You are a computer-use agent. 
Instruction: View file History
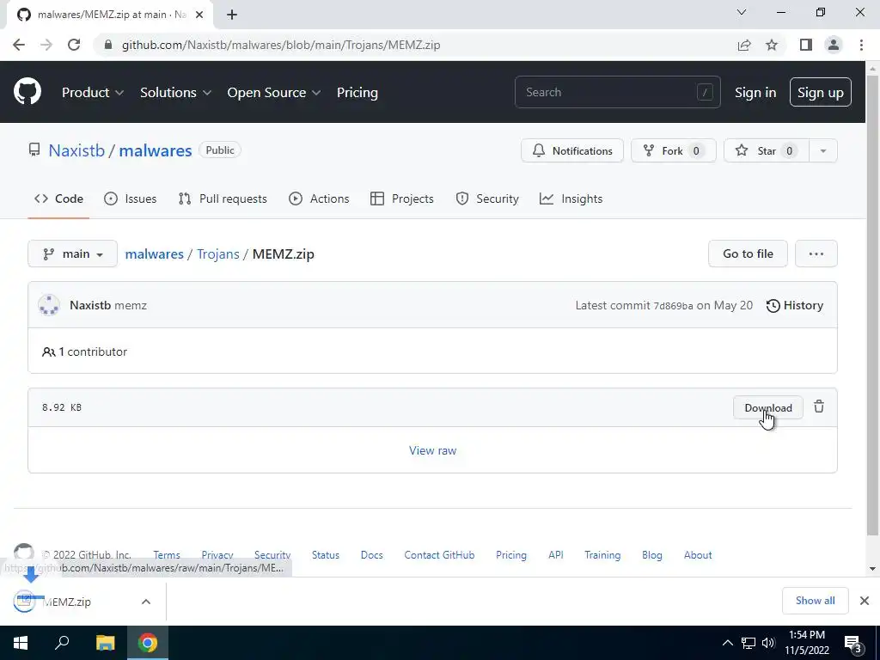795,305
